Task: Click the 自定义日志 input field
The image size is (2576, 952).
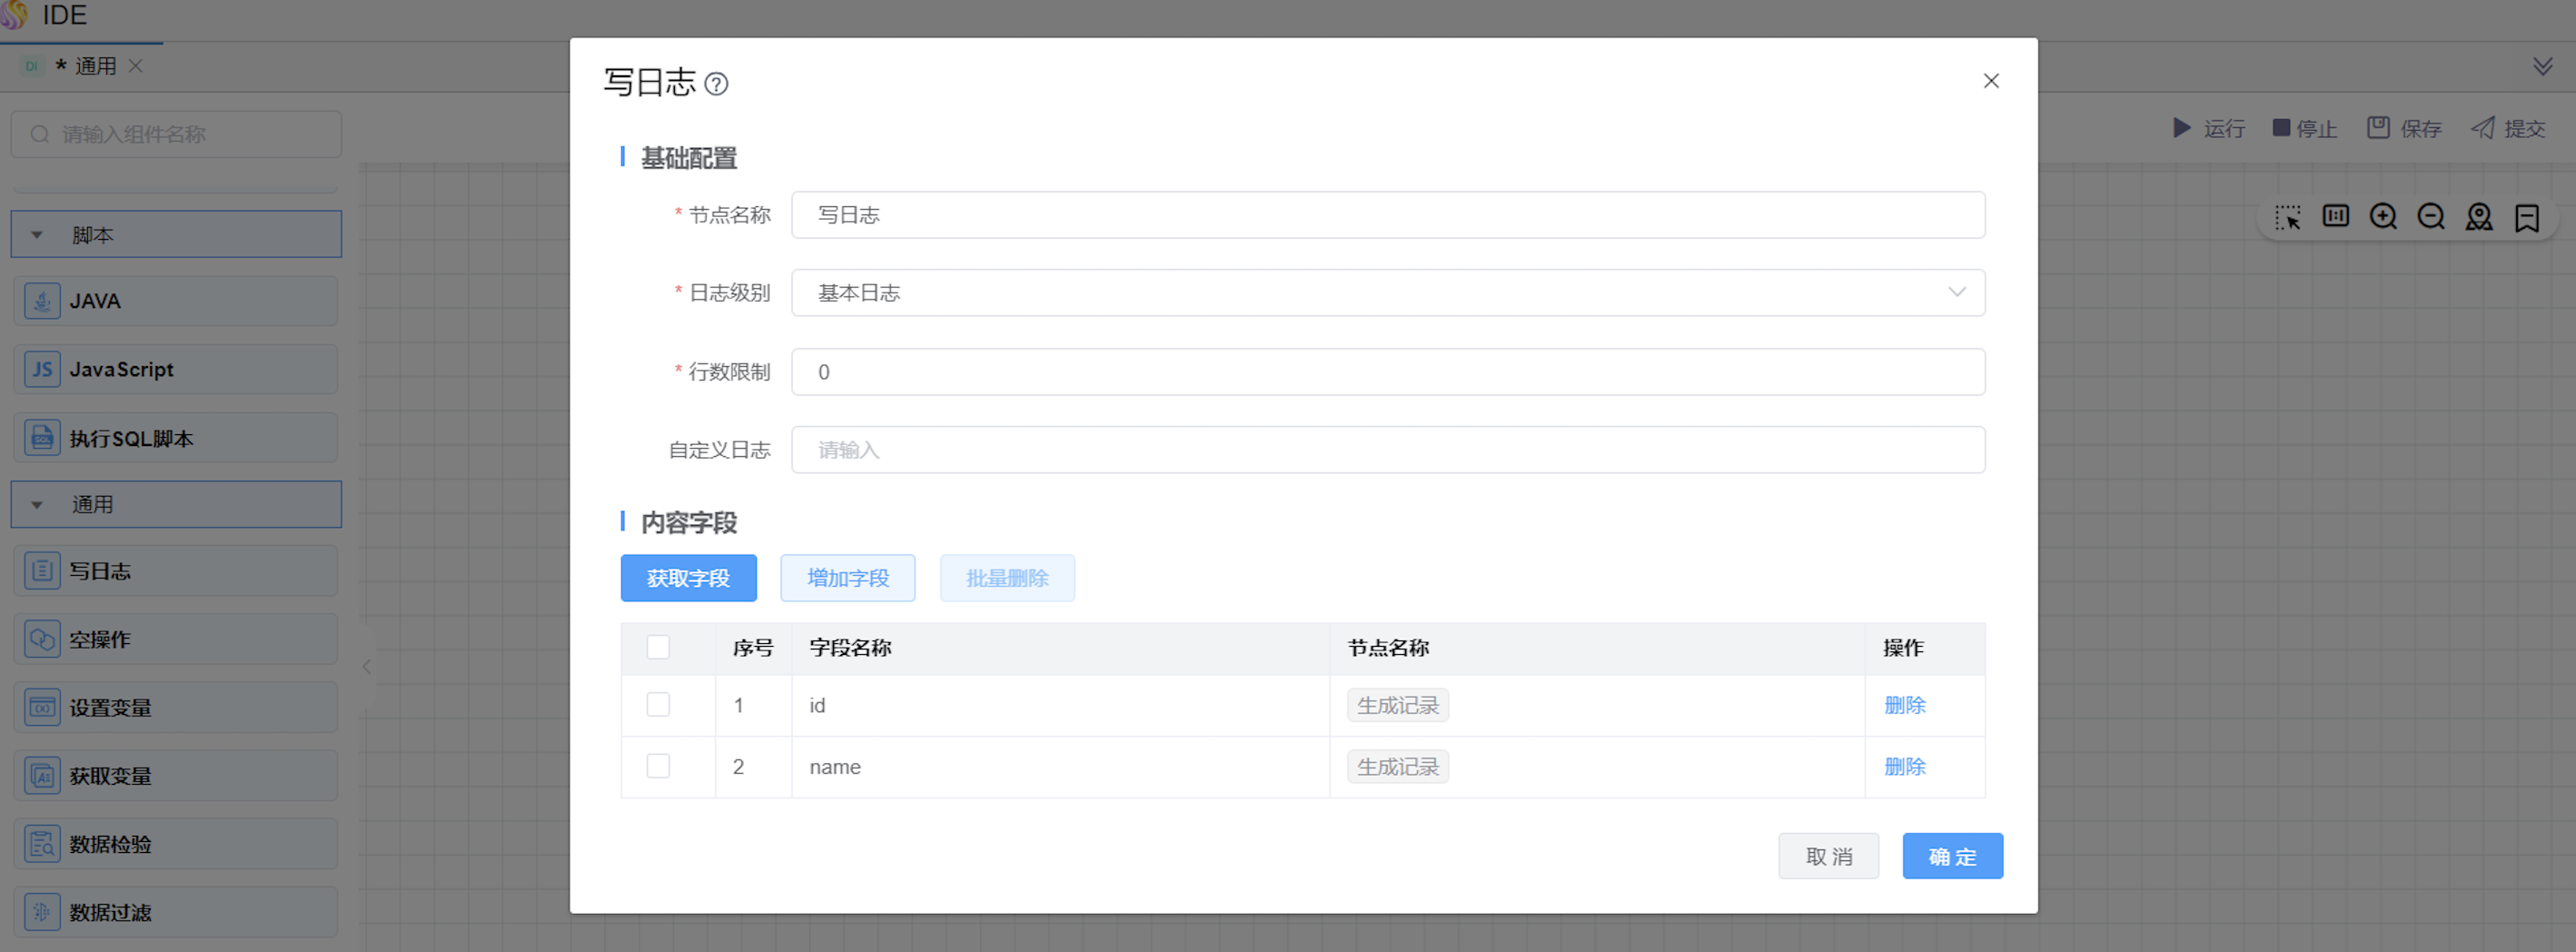Action: click(x=1387, y=450)
